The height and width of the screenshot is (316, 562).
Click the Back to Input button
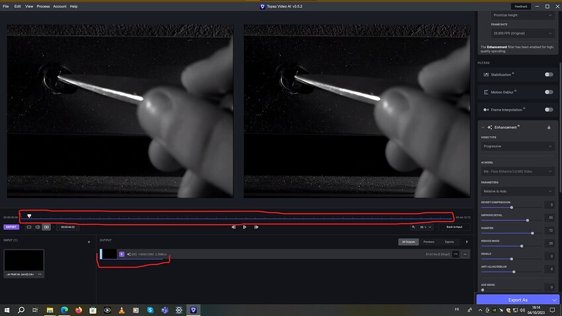point(454,227)
